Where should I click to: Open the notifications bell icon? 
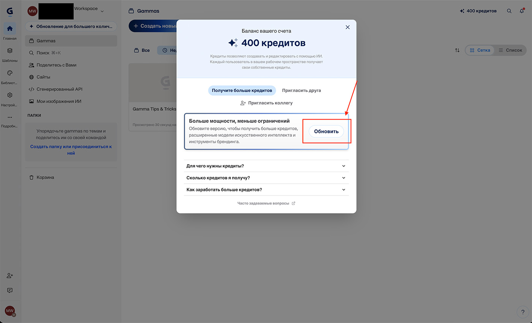pos(522,11)
